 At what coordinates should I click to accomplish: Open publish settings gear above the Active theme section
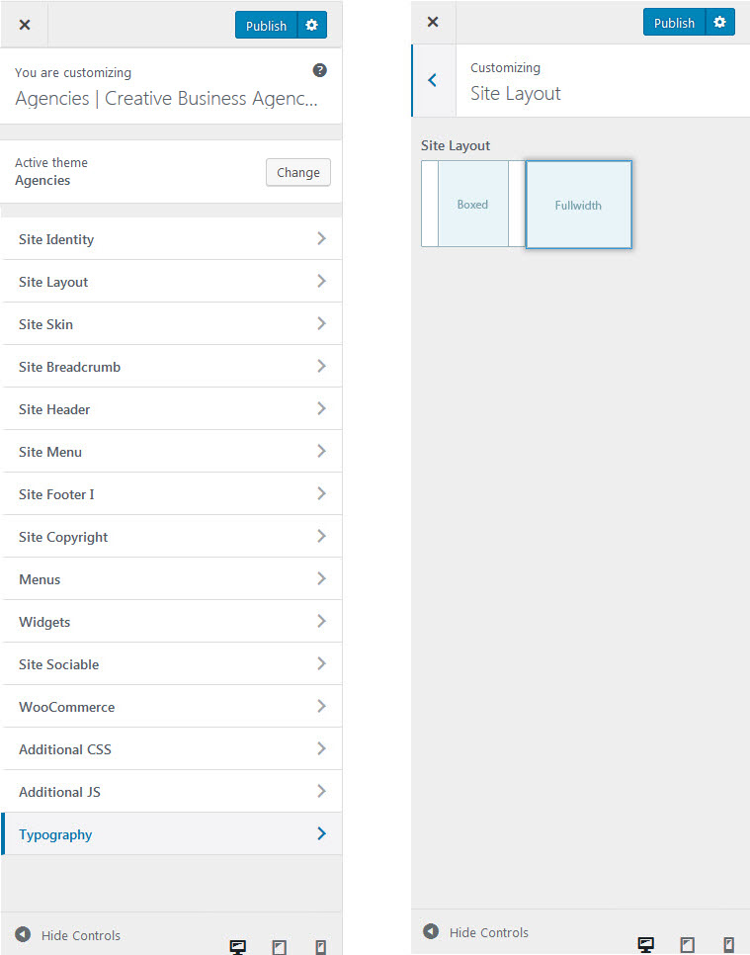(x=311, y=25)
